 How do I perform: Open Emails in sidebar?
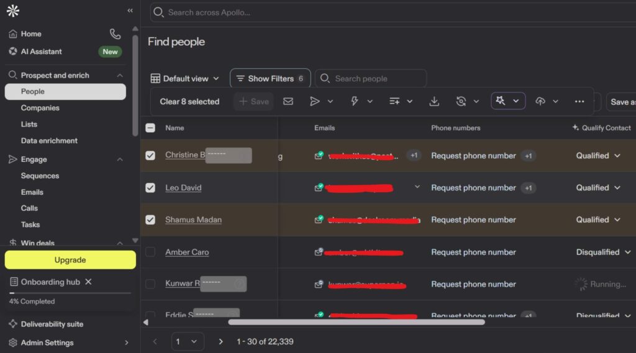click(x=32, y=192)
